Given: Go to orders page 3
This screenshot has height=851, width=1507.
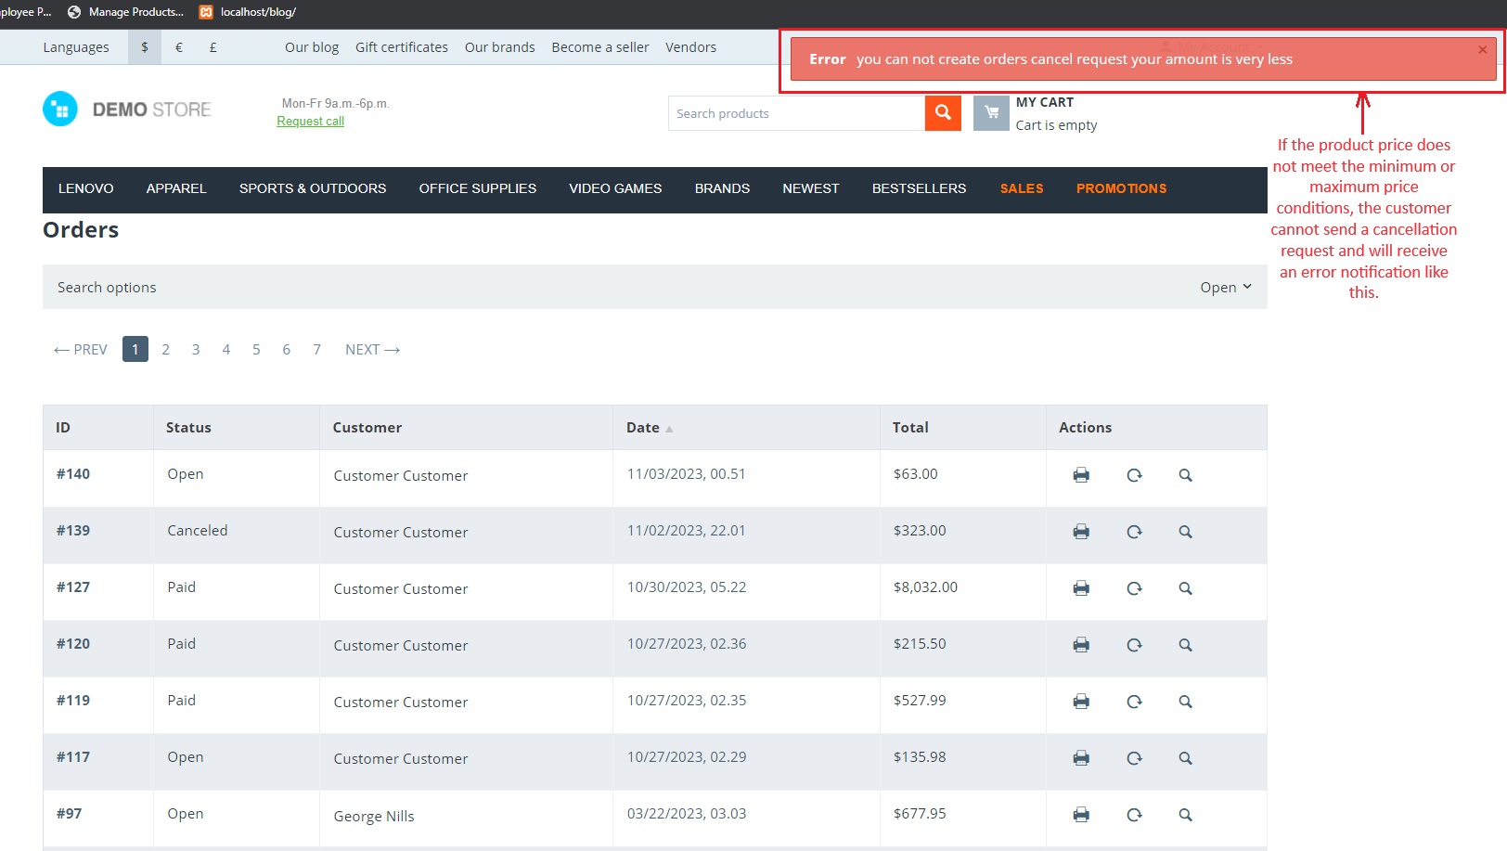Looking at the screenshot, I should (196, 350).
